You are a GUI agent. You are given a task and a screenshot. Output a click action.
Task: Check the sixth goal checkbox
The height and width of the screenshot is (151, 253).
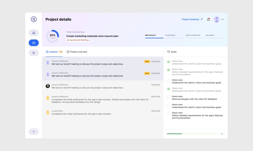point(169,105)
